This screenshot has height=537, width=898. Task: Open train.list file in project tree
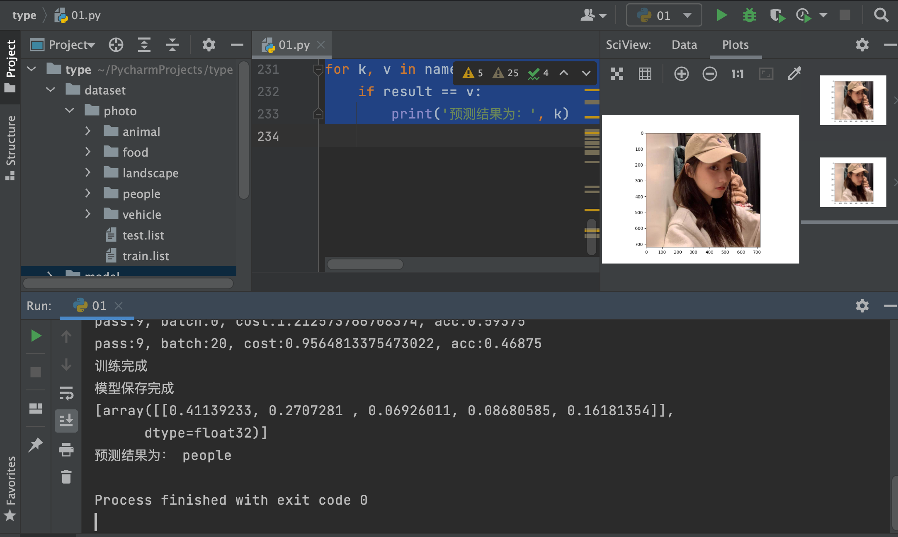tap(146, 256)
